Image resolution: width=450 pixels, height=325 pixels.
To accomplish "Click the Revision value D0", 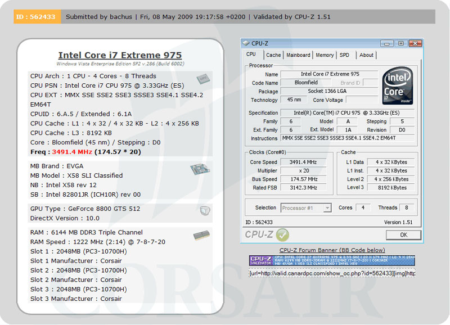I will tap(402, 130).
